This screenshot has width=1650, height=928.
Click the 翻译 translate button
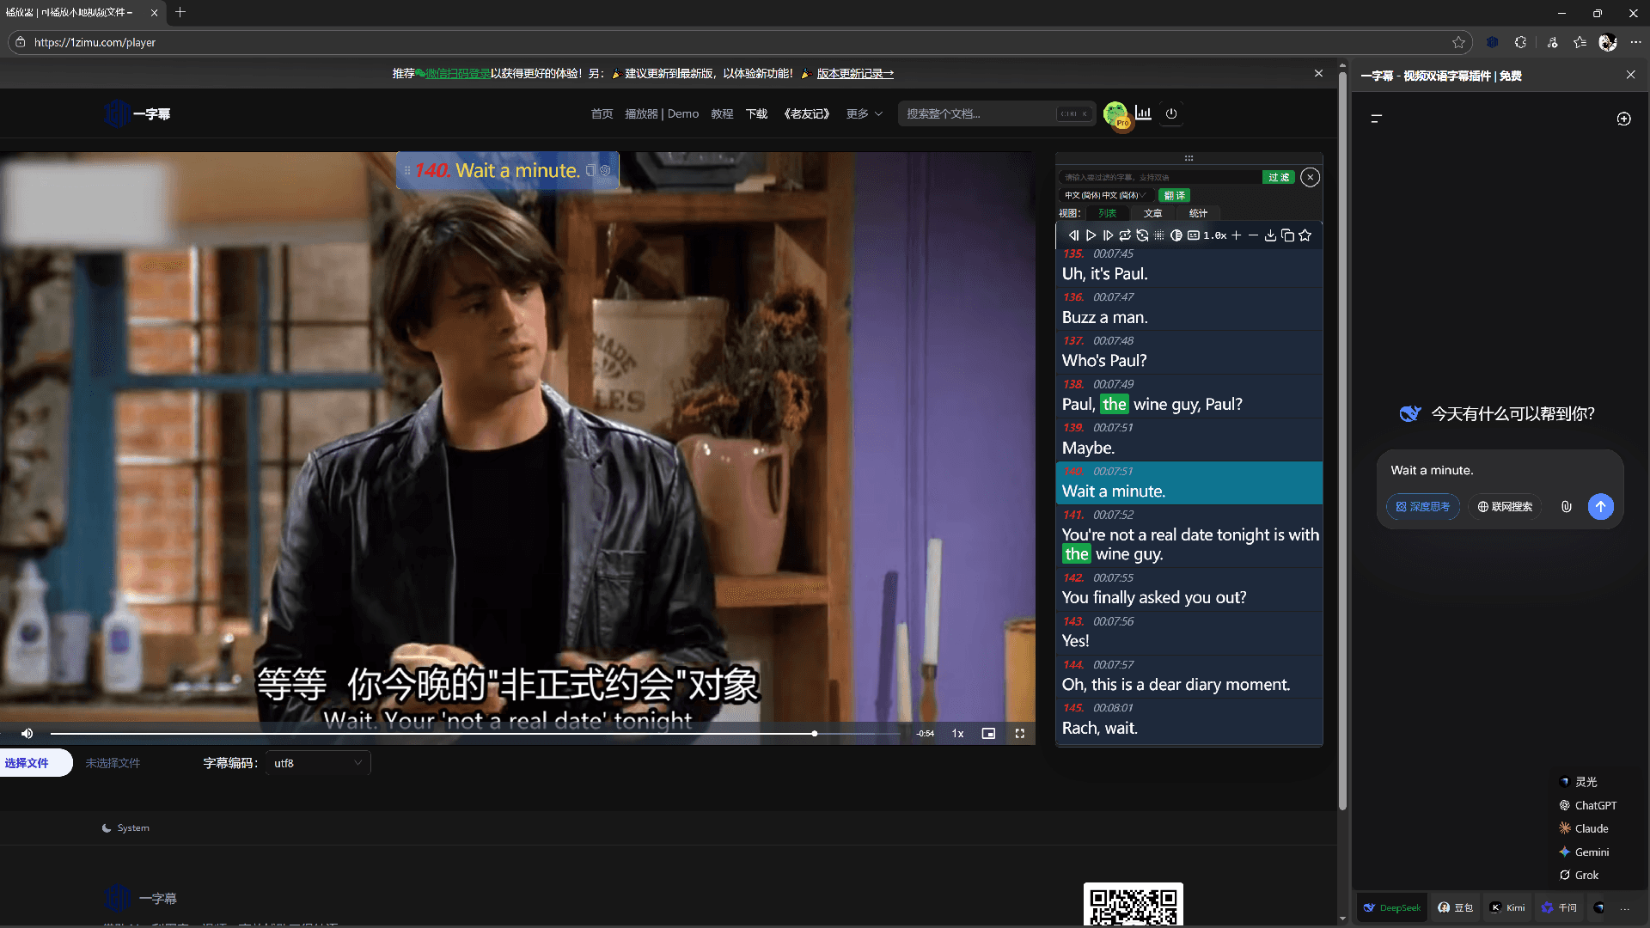pos(1174,195)
